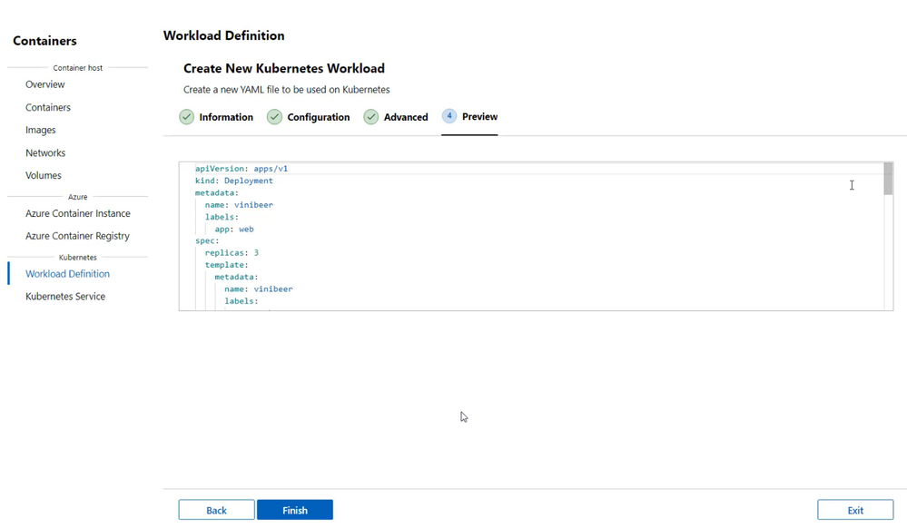Image resolution: width=907 pixels, height=528 pixels.
Task: Select the Preview step tab
Action: (469, 117)
